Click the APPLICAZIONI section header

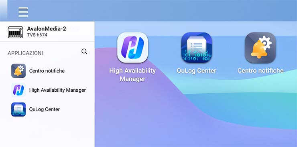[x=25, y=53]
